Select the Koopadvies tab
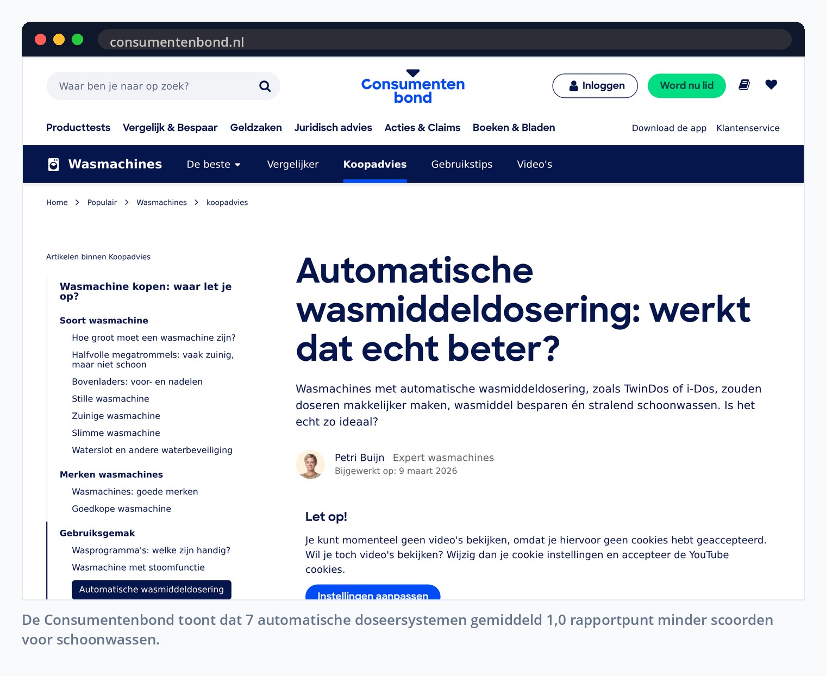Viewport: 826px width, 676px height. tap(375, 164)
